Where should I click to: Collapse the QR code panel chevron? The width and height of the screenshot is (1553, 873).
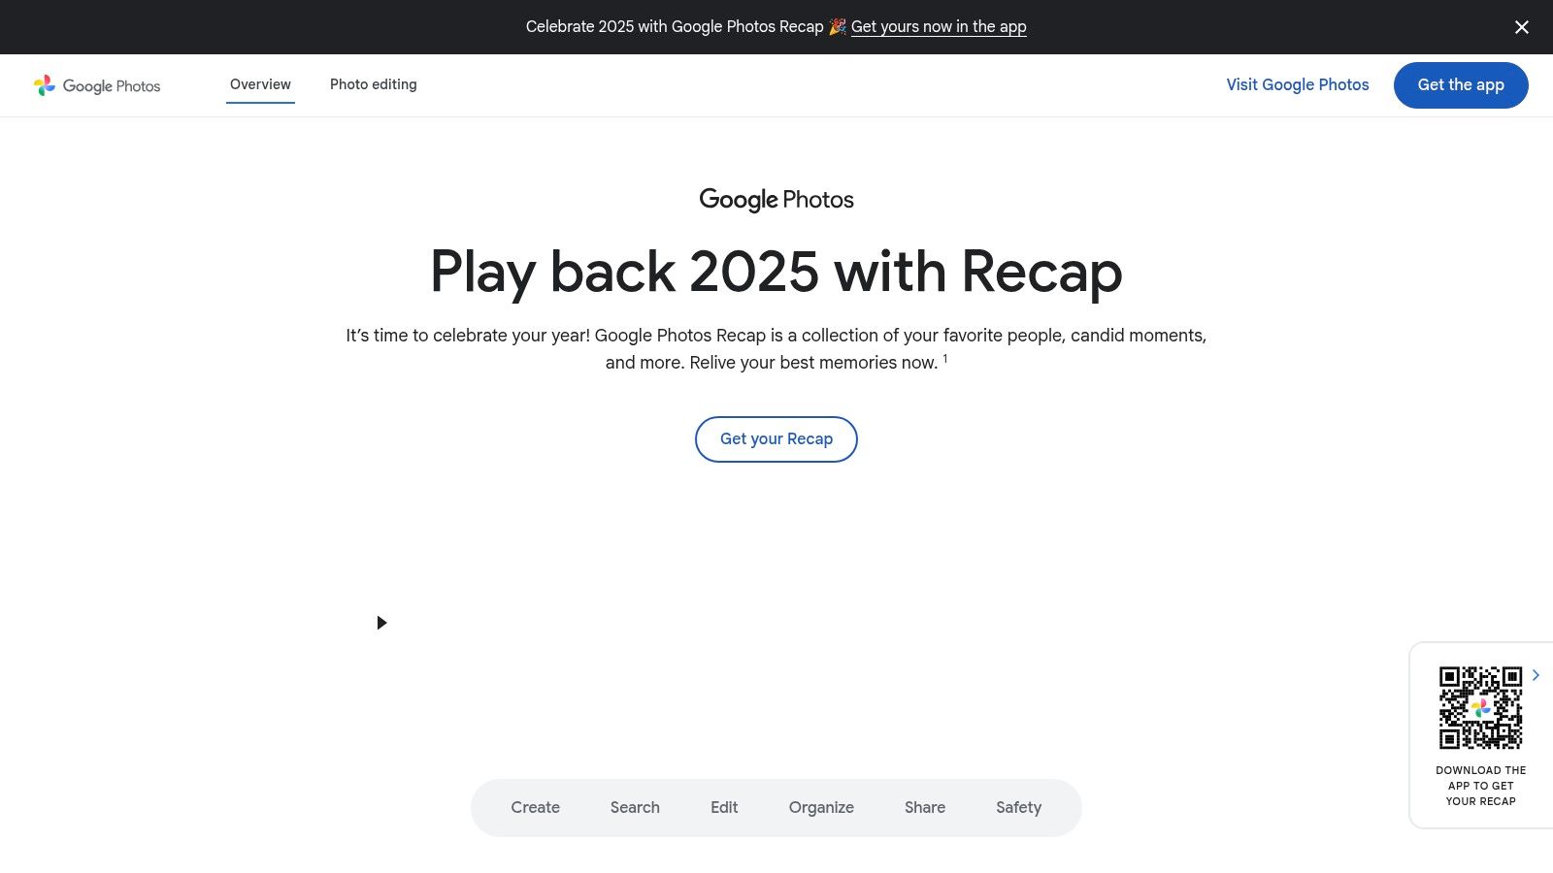(1536, 675)
